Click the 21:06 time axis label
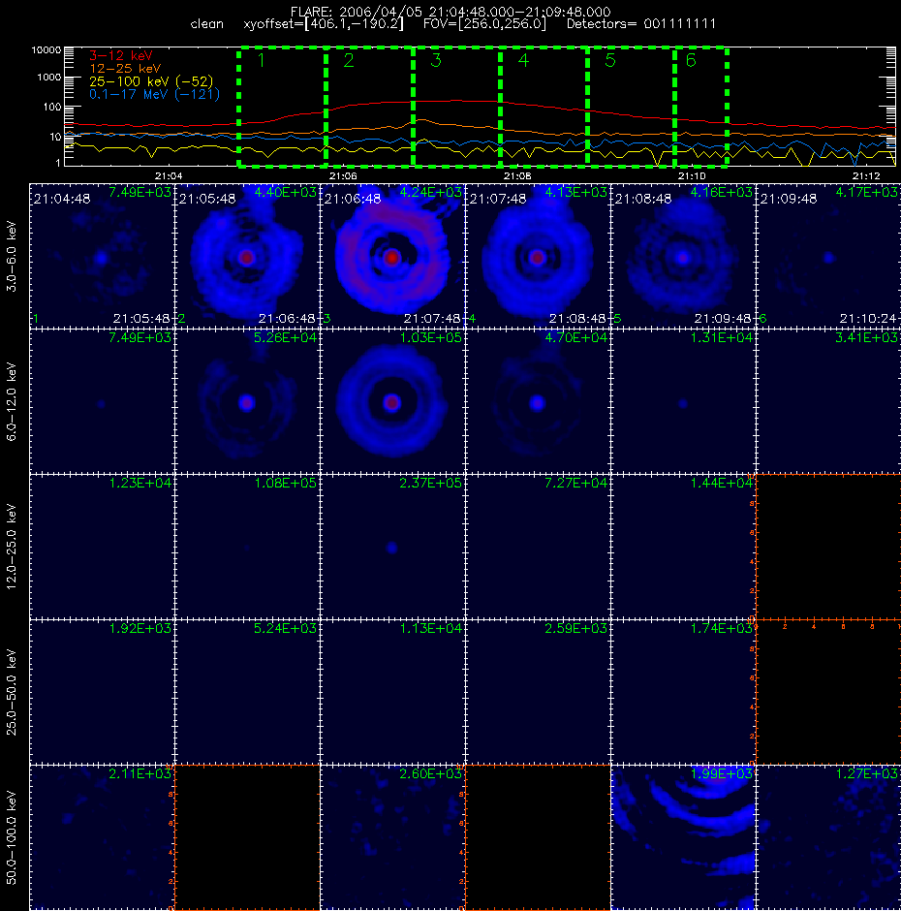The image size is (901, 911). [343, 176]
